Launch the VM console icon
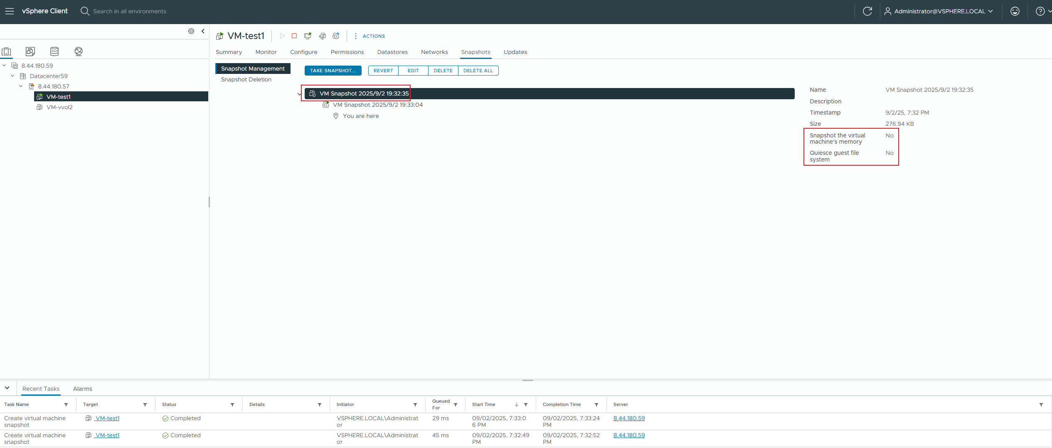The width and height of the screenshot is (1052, 448). [x=308, y=36]
